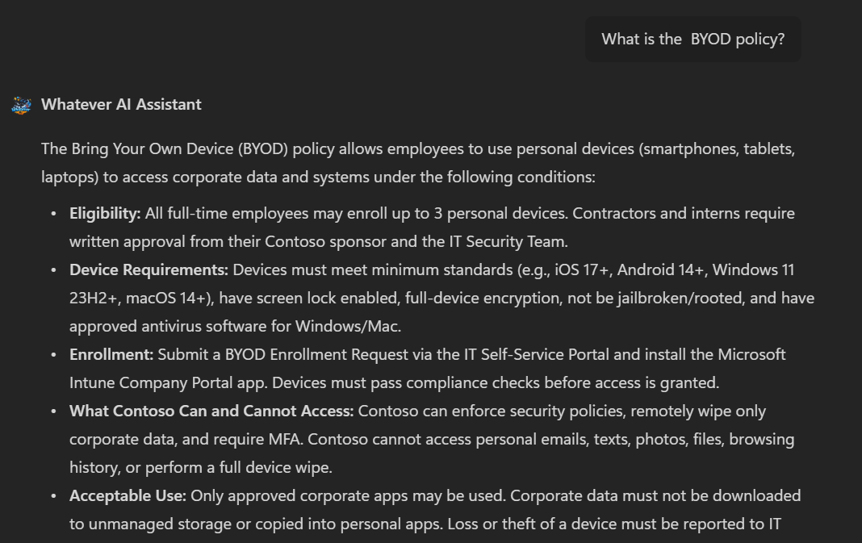Select the "What is the BYOD policy?" message bubble
Viewport: 862px width, 543px height.
(x=693, y=40)
